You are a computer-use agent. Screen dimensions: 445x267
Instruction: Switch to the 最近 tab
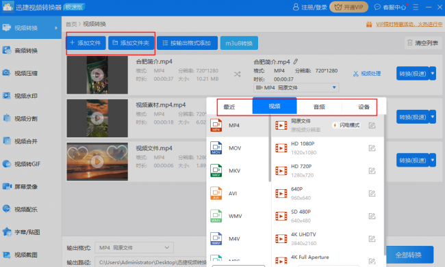(229, 107)
